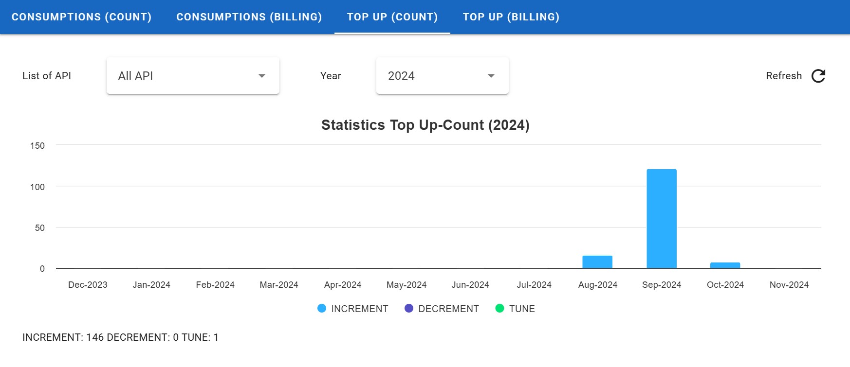Toggle the TUNE legend green dot
850x367 pixels.
[x=499, y=309]
